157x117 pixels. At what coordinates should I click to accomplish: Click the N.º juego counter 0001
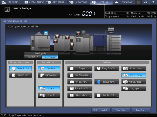[x=89, y=14]
